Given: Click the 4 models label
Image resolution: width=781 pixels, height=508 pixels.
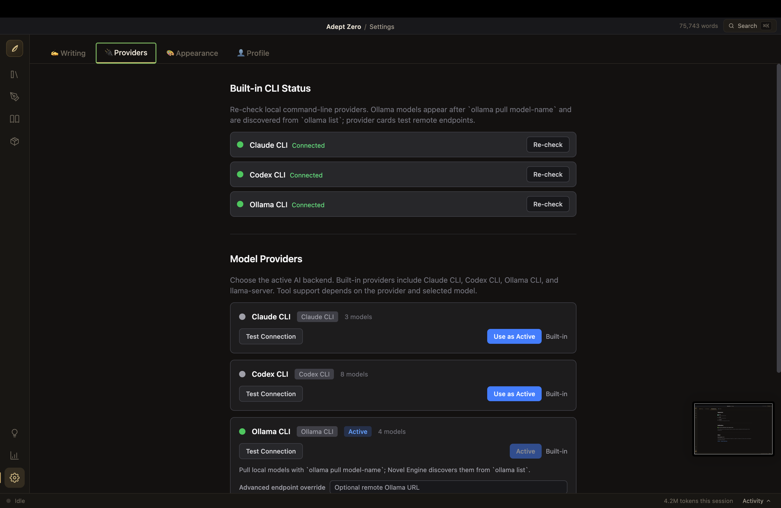Looking at the screenshot, I should 392,431.
